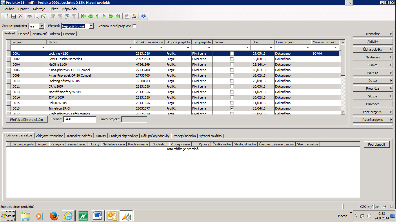Toggle Záhlaví checkbox for Kleština L100
The image size is (396, 222).
[232, 64]
